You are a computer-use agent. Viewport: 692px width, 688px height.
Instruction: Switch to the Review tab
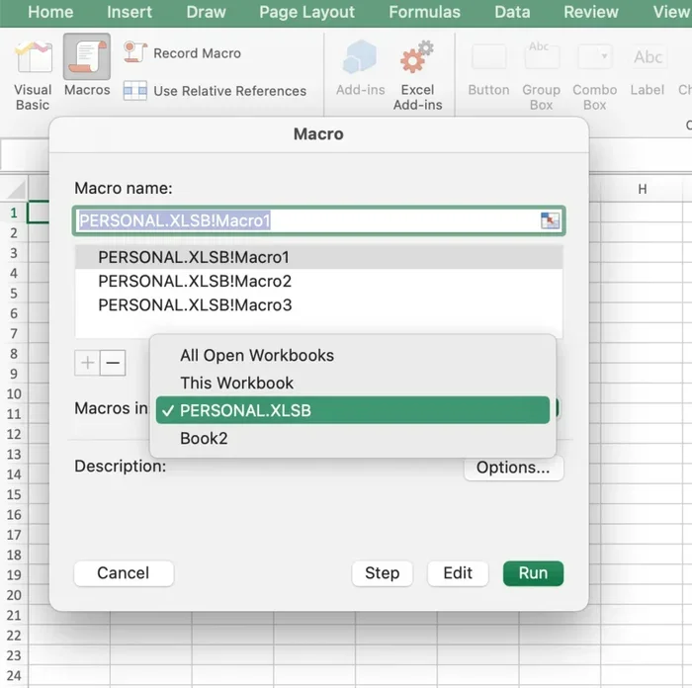[591, 12]
